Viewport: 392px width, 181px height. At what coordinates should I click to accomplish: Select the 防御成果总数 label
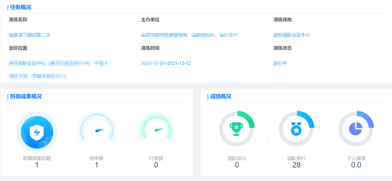pos(37,158)
